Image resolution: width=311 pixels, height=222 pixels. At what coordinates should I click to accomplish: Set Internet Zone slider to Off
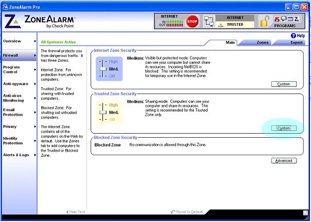(112, 76)
